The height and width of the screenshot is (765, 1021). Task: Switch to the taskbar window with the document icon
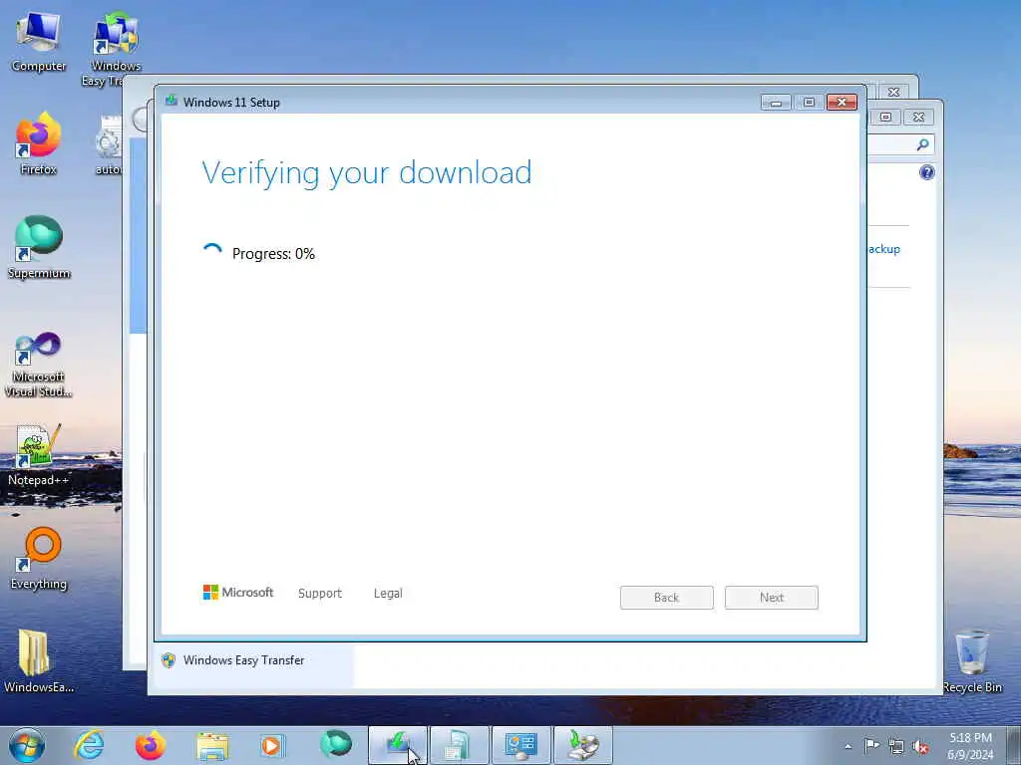pyautogui.click(x=459, y=745)
